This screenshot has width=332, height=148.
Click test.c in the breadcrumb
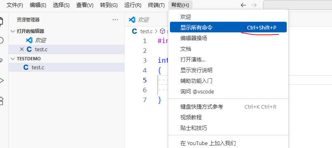point(146,32)
